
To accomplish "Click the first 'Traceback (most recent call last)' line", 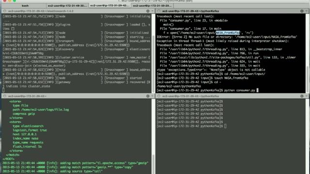I will (186, 16).
